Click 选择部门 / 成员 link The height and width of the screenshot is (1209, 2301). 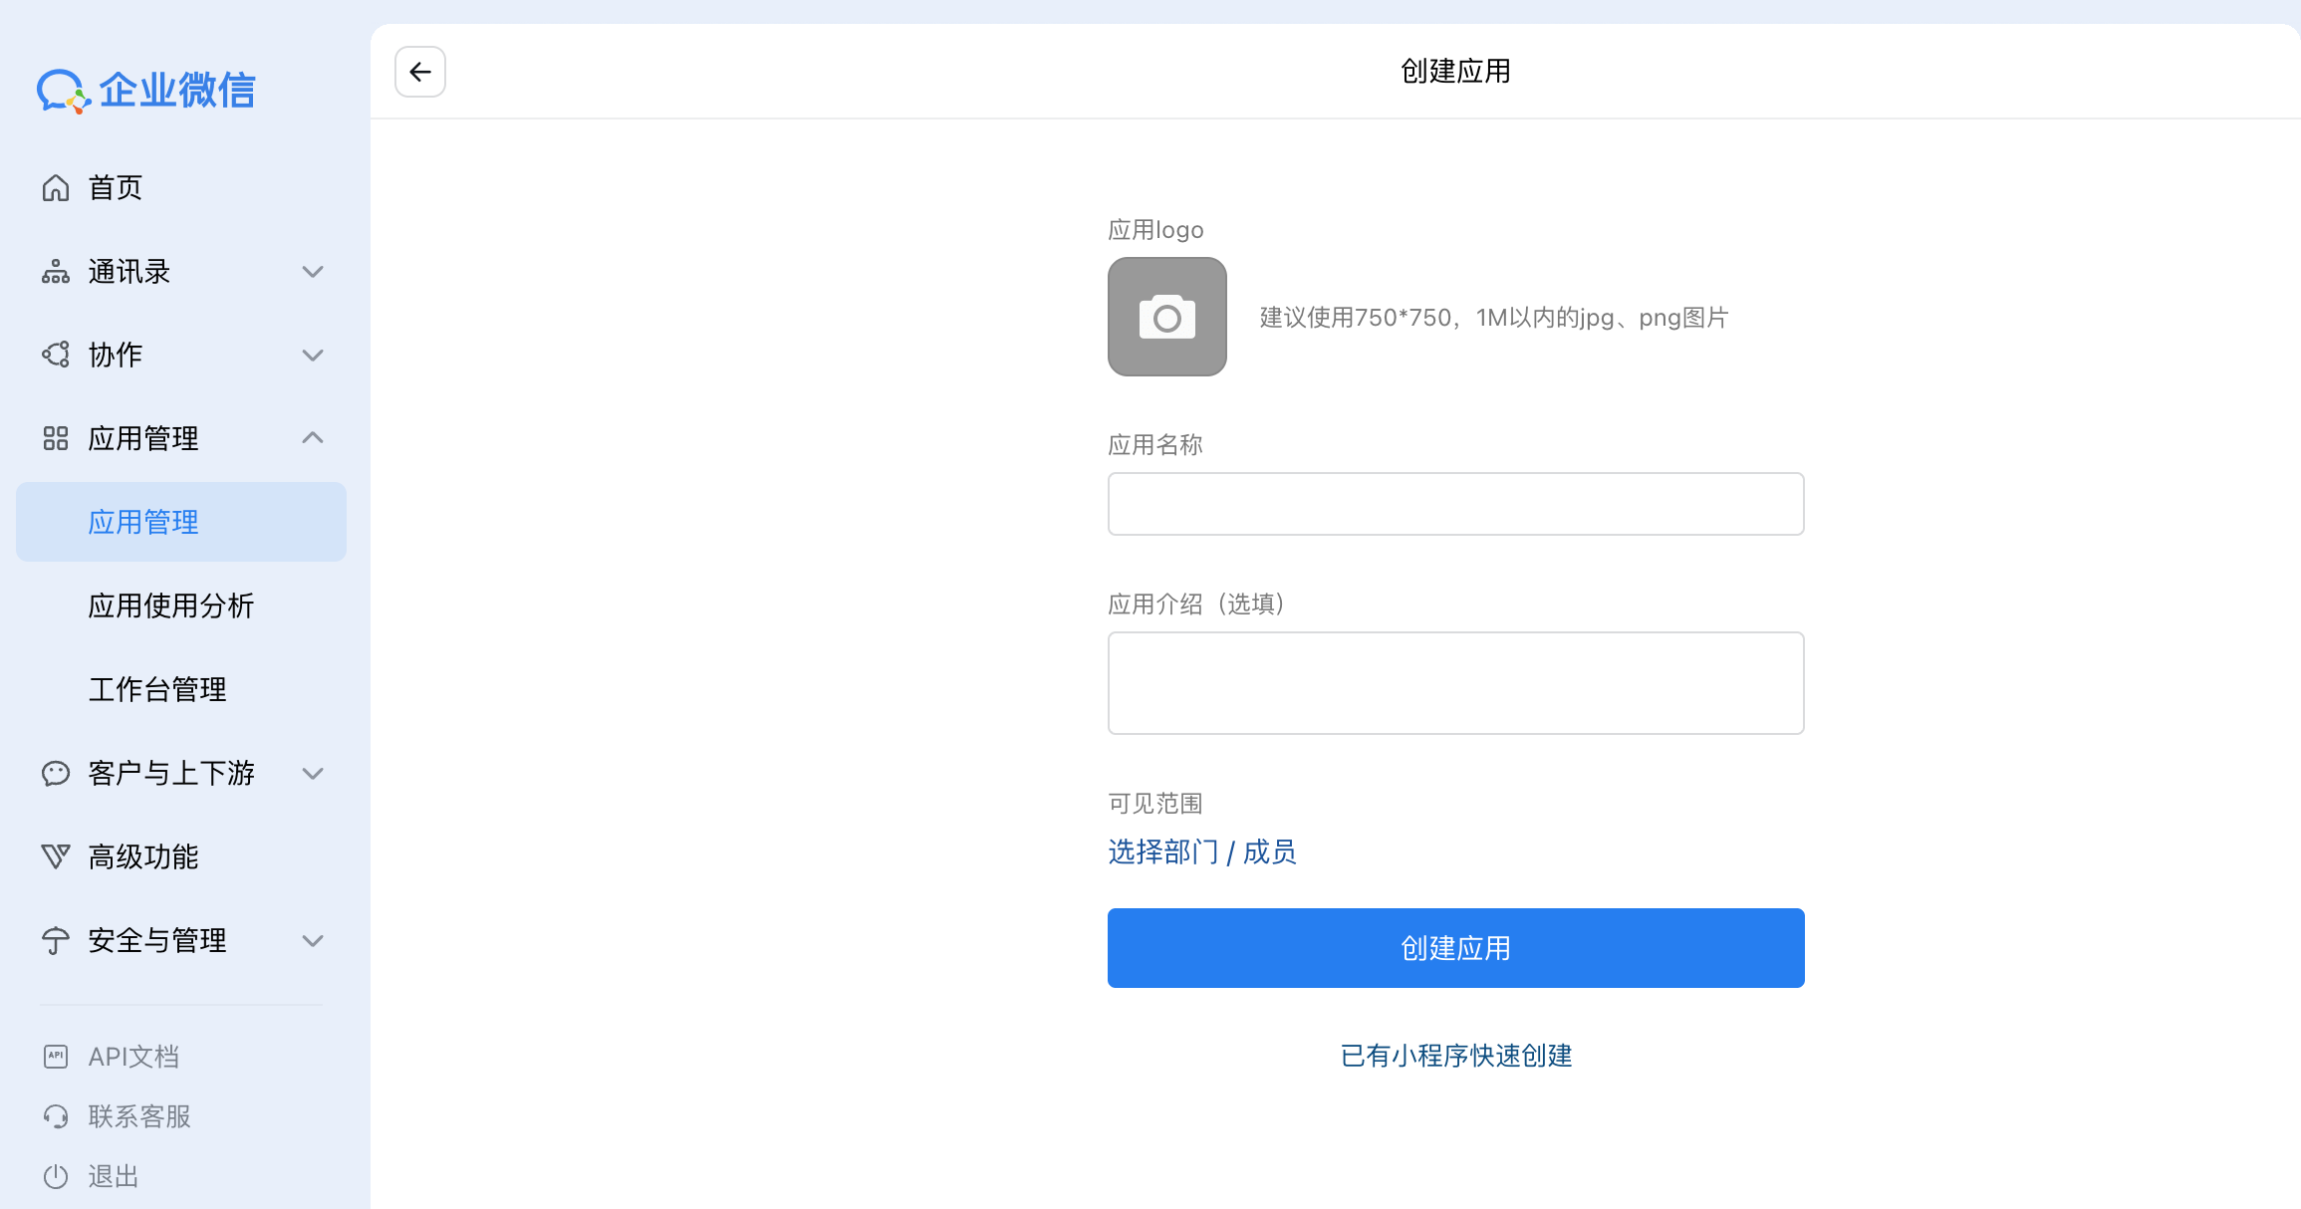[1201, 852]
